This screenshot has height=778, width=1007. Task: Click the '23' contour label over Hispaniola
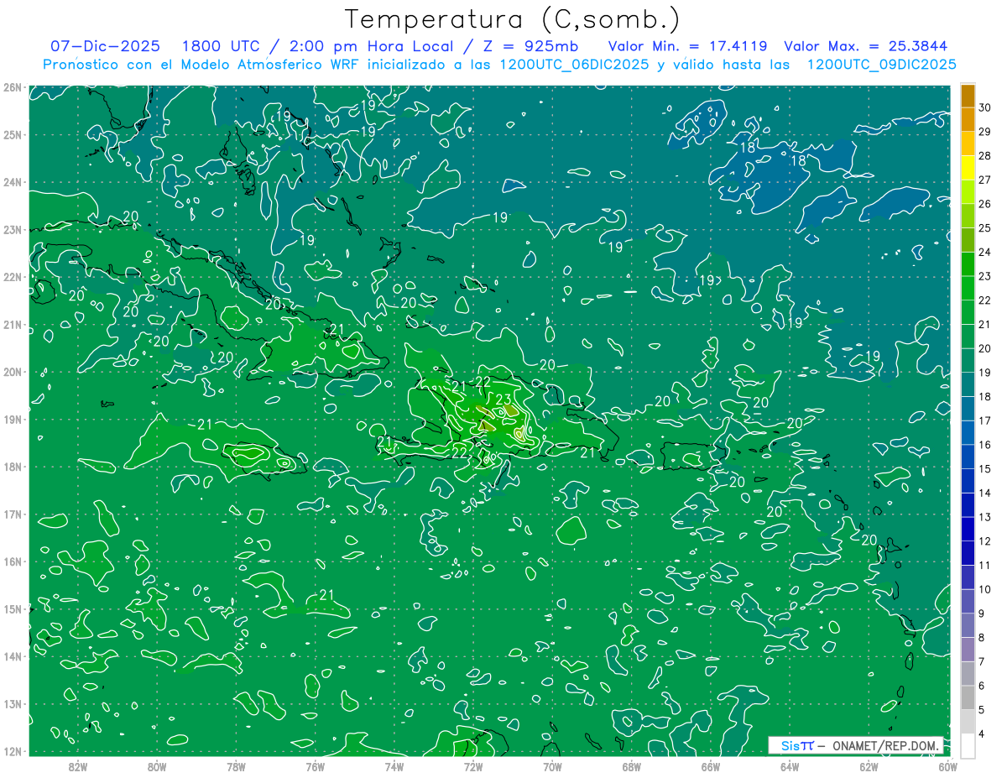pyautogui.click(x=503, y=399)
